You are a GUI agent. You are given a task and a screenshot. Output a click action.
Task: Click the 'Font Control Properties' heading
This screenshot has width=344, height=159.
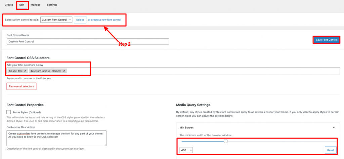point(25,105)
